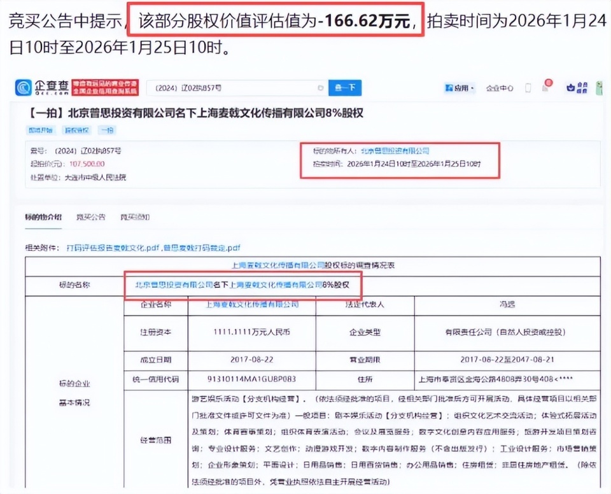This screenshot has width=611, height=494.
Task: Switch to the 竞买公告 tab
Action: tap(91, 217)
